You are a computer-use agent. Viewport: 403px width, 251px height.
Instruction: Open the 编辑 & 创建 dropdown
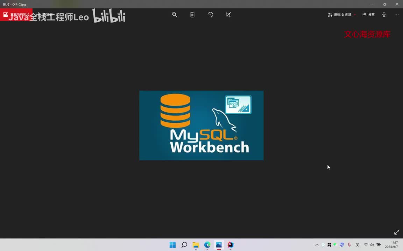click(342, 15)
